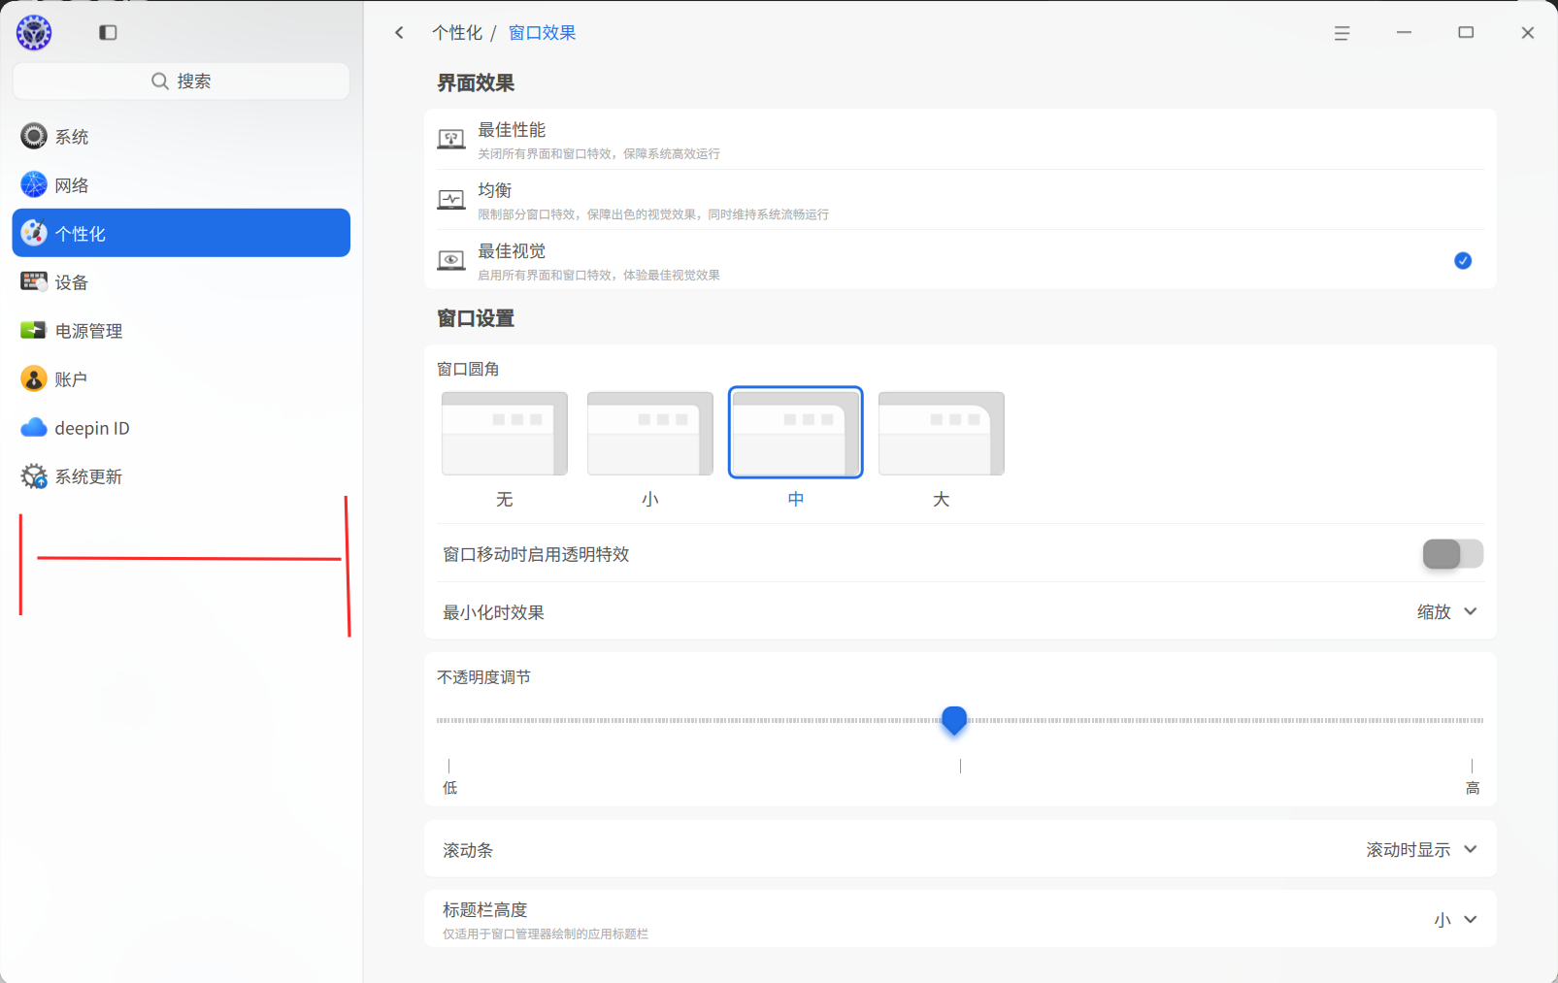Select the 均衡 interface effect option
Image resolution: width=1558 pixels, height=983 pixels.
(x=960, y=200)
